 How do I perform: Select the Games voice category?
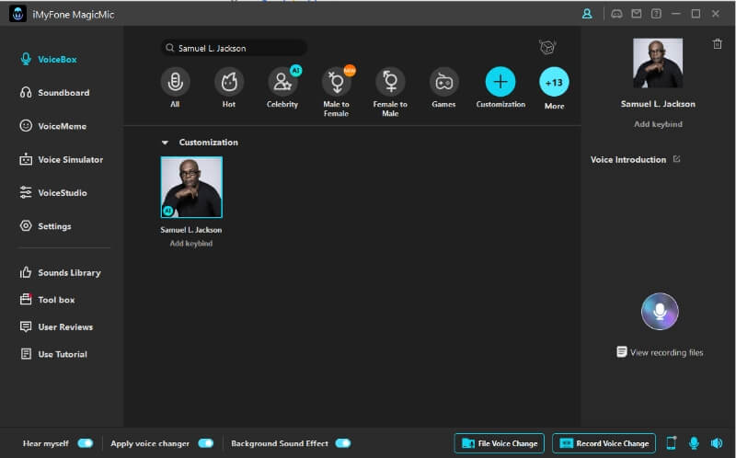pos(443,82)
